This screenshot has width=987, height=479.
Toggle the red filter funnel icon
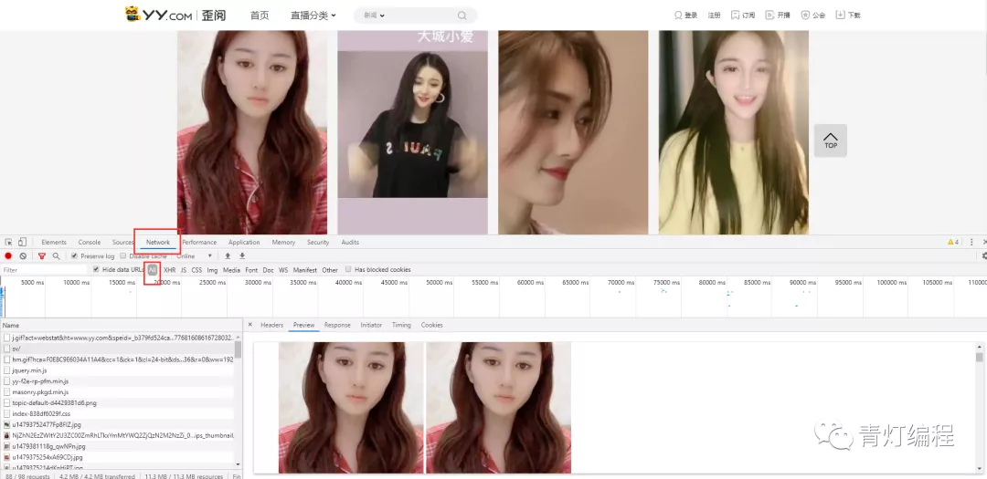tap(41, 255)
